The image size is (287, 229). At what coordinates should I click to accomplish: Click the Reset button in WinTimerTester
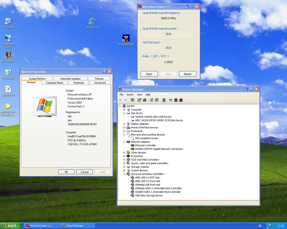[x=187, y=74]
